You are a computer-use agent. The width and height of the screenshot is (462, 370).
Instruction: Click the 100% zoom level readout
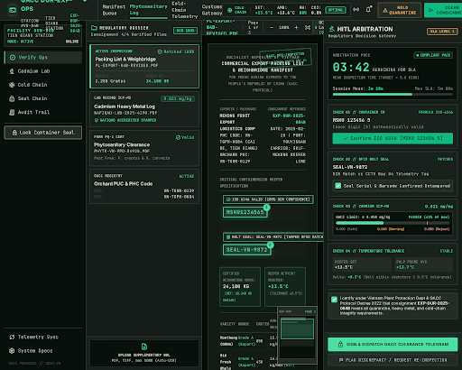point(284,28)
